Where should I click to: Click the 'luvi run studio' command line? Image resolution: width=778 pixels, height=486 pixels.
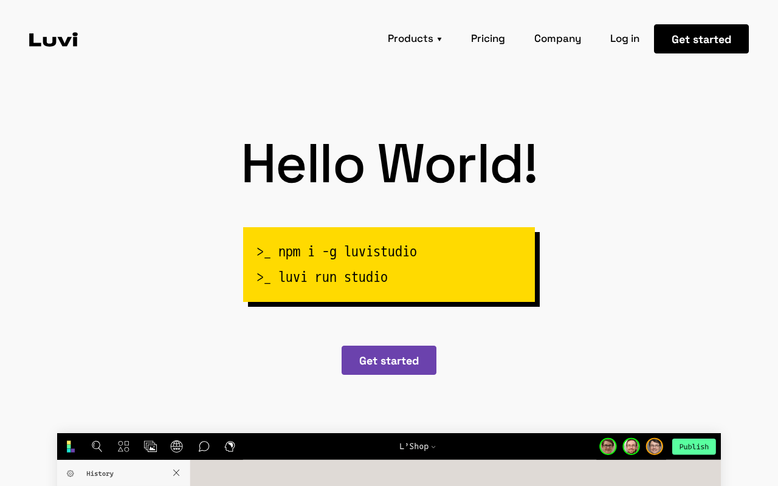[x=322, y=277]
